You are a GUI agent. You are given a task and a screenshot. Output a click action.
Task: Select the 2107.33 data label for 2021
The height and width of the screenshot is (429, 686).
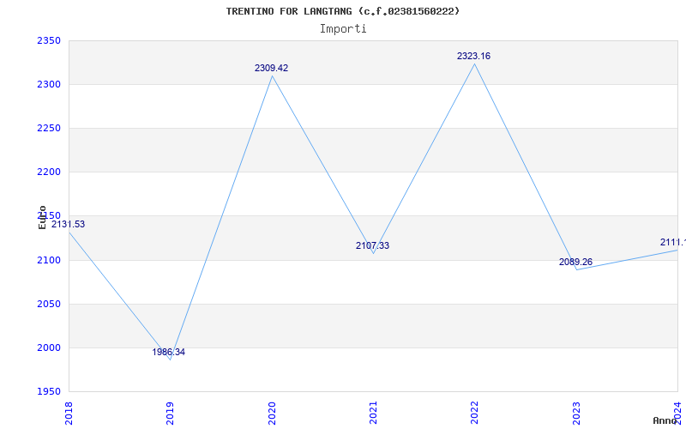(x=372, y=245)
